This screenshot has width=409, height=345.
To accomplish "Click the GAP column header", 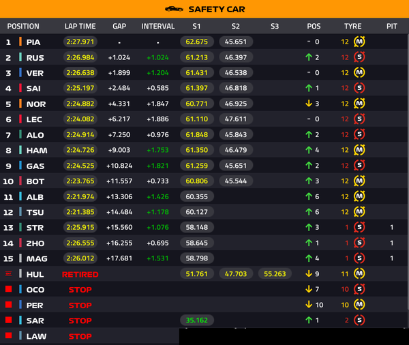I will click(x=119, y=27).
